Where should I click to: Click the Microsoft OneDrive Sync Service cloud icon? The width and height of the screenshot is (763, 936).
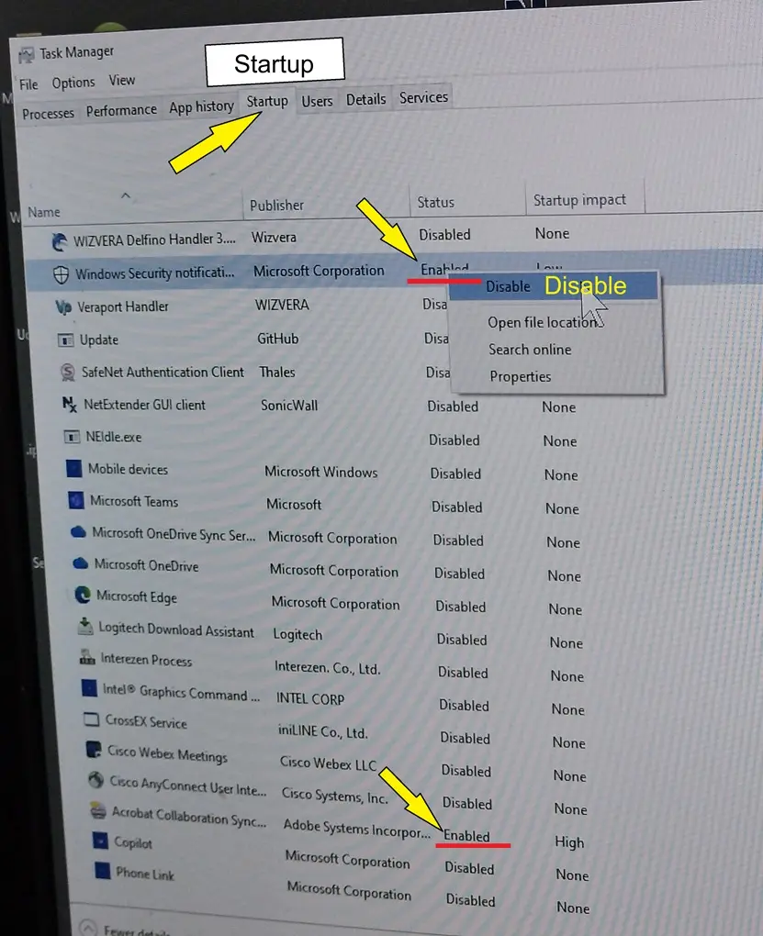coord(78,532)
